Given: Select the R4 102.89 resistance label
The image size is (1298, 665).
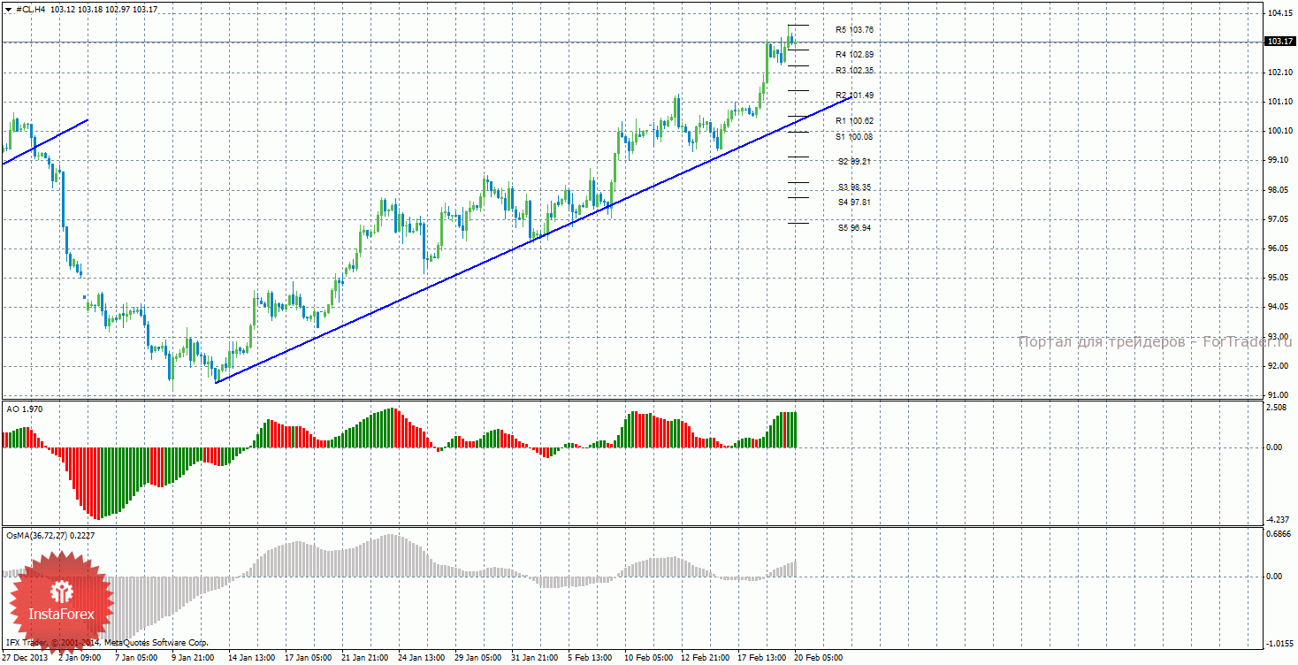Looking at the screenshot, I should [x=854, y=55].
